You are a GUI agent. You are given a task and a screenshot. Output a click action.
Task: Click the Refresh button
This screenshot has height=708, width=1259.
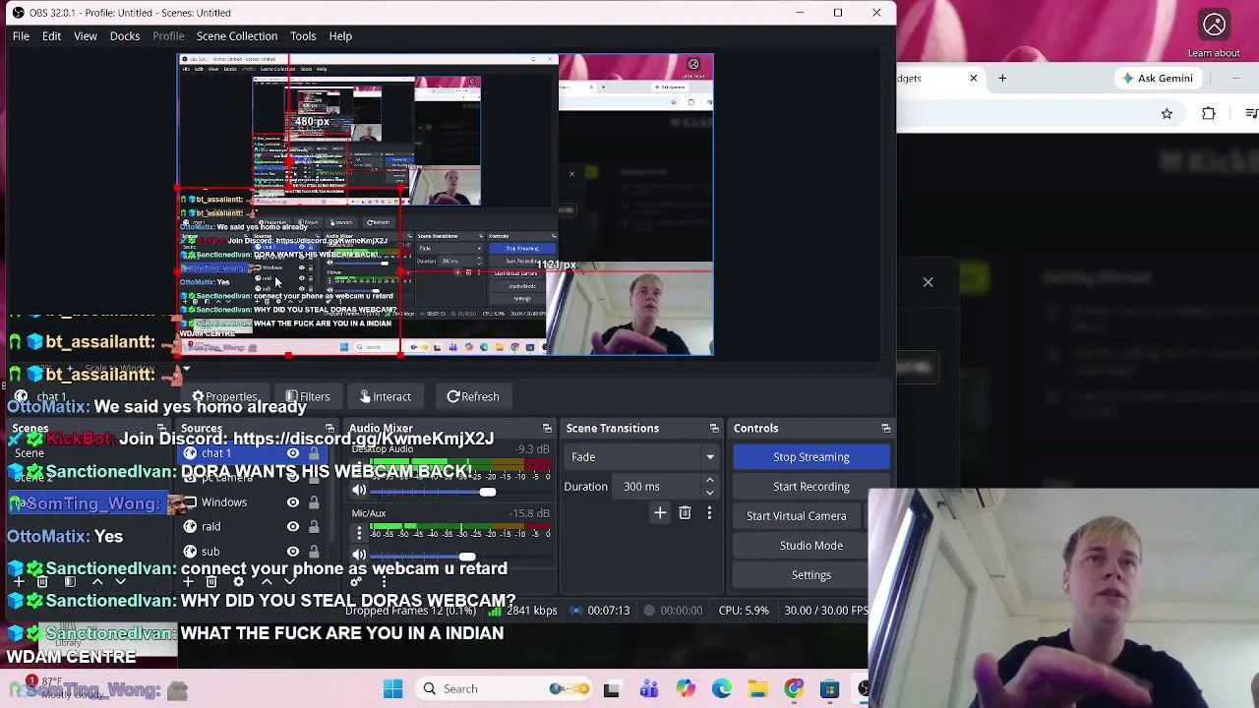tap(473, 396)
